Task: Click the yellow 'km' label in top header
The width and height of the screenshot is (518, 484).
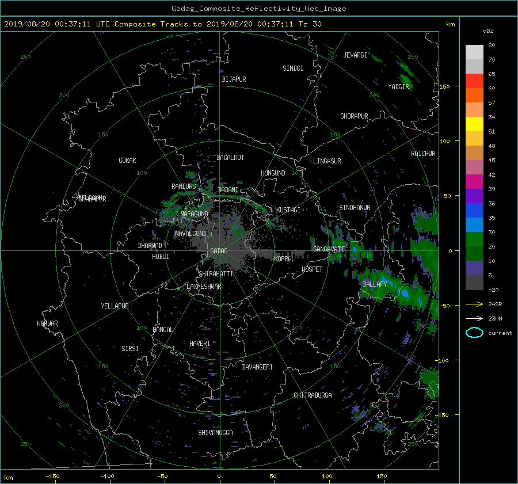Action: 450,24
